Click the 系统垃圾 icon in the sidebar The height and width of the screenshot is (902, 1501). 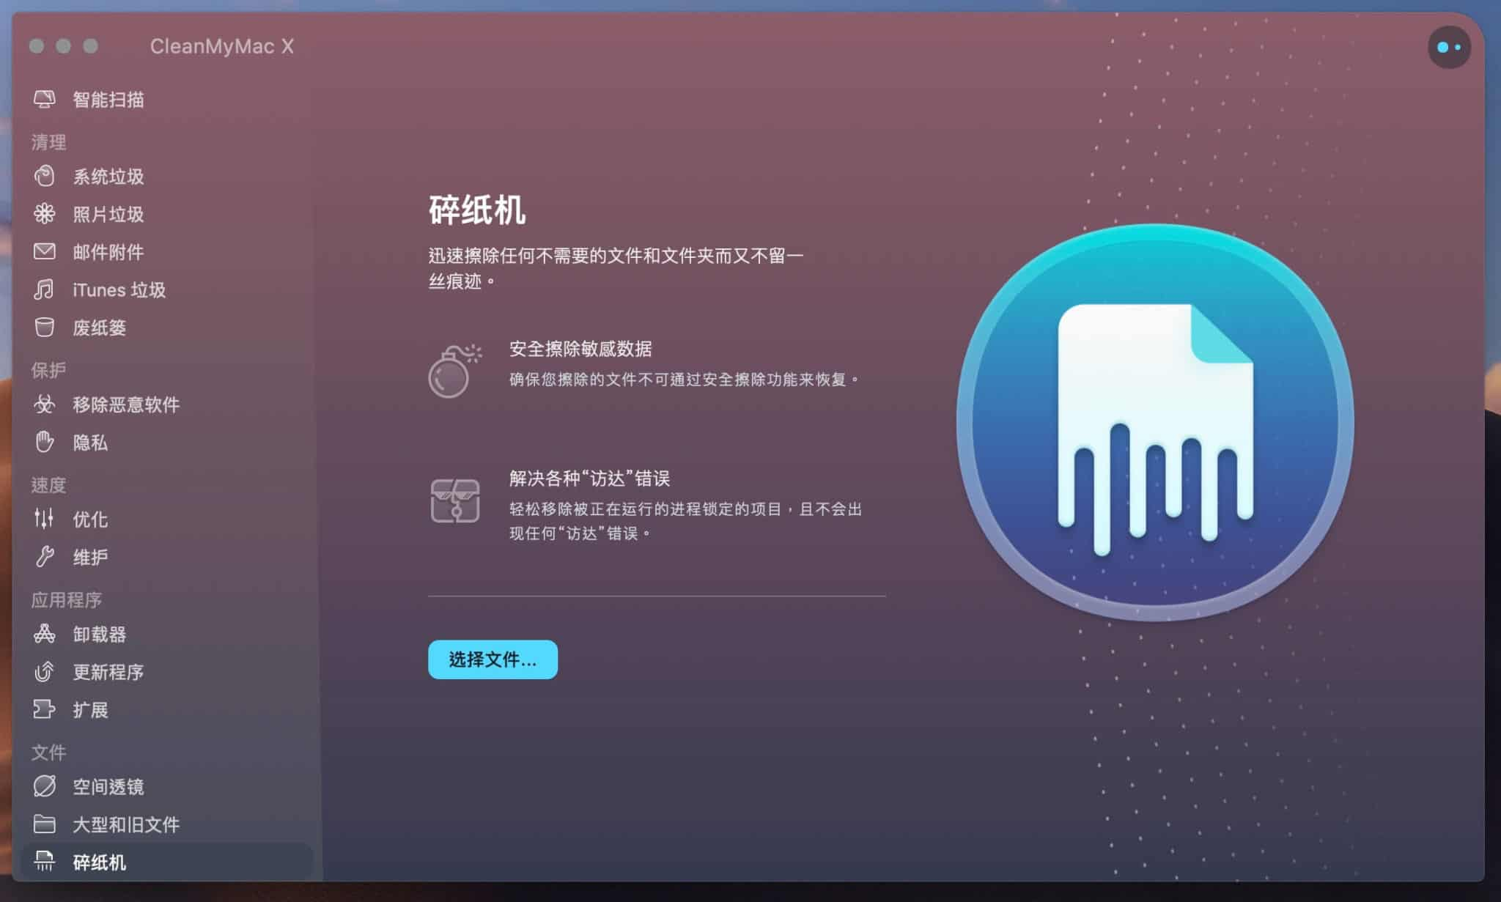45,176
